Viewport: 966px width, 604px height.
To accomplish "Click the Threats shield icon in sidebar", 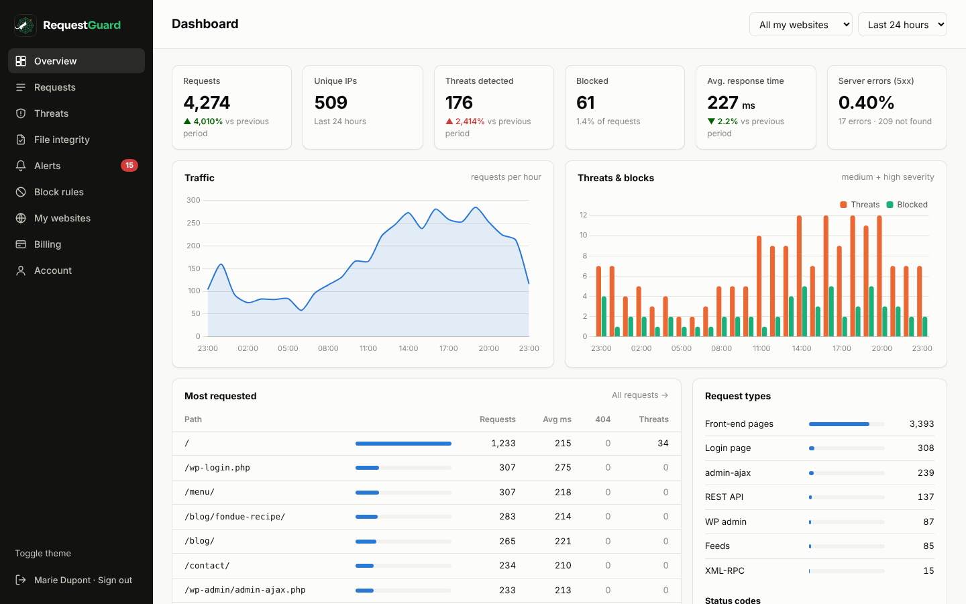I will point(21,113).
